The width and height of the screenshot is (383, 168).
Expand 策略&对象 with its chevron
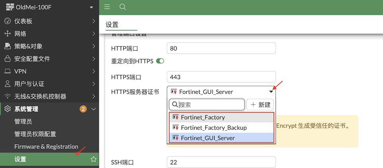[x=94, y=46]
